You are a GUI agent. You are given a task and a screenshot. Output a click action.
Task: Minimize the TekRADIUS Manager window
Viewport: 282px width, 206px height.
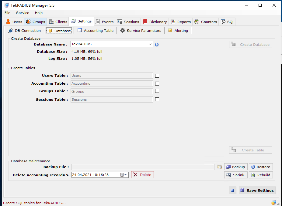246,5
